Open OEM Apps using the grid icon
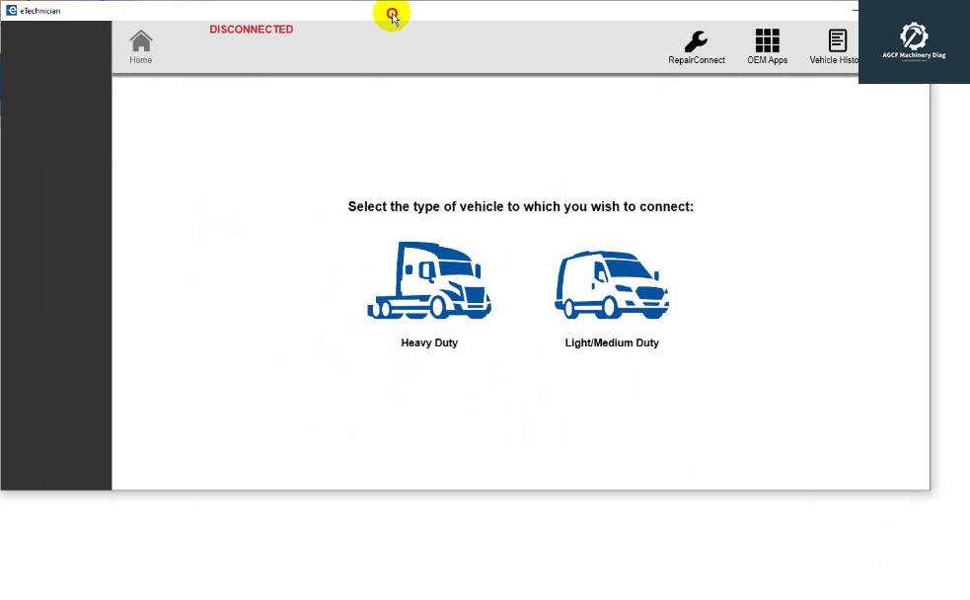 (x=767, y=44)
